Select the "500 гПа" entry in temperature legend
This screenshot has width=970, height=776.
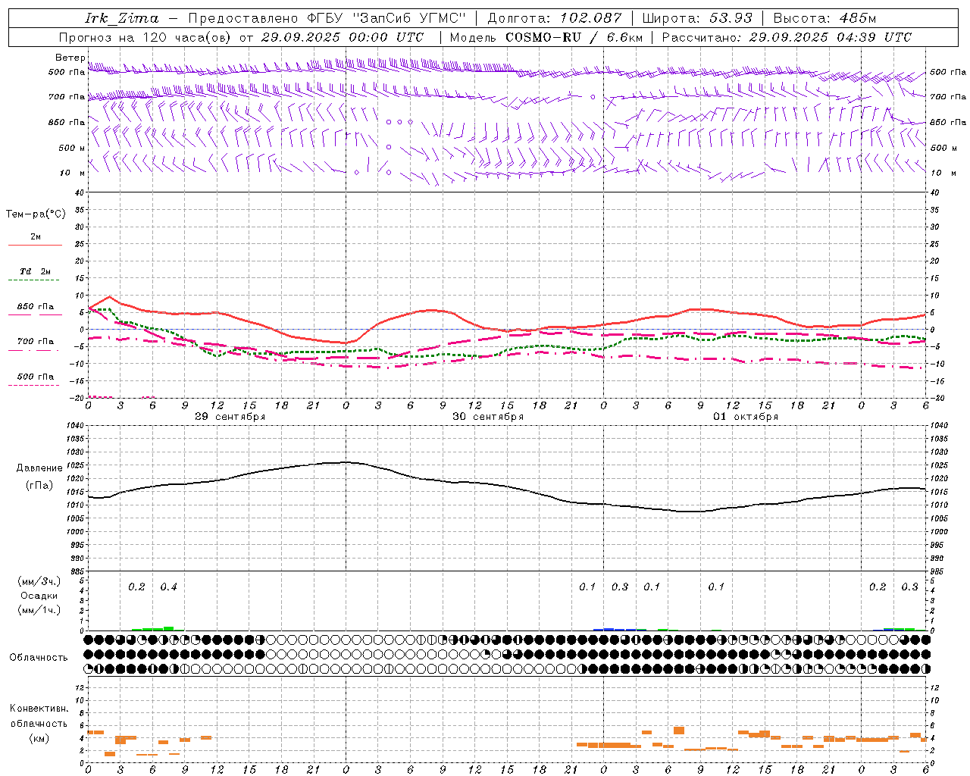pyautogui.click(x=36, y=377)
